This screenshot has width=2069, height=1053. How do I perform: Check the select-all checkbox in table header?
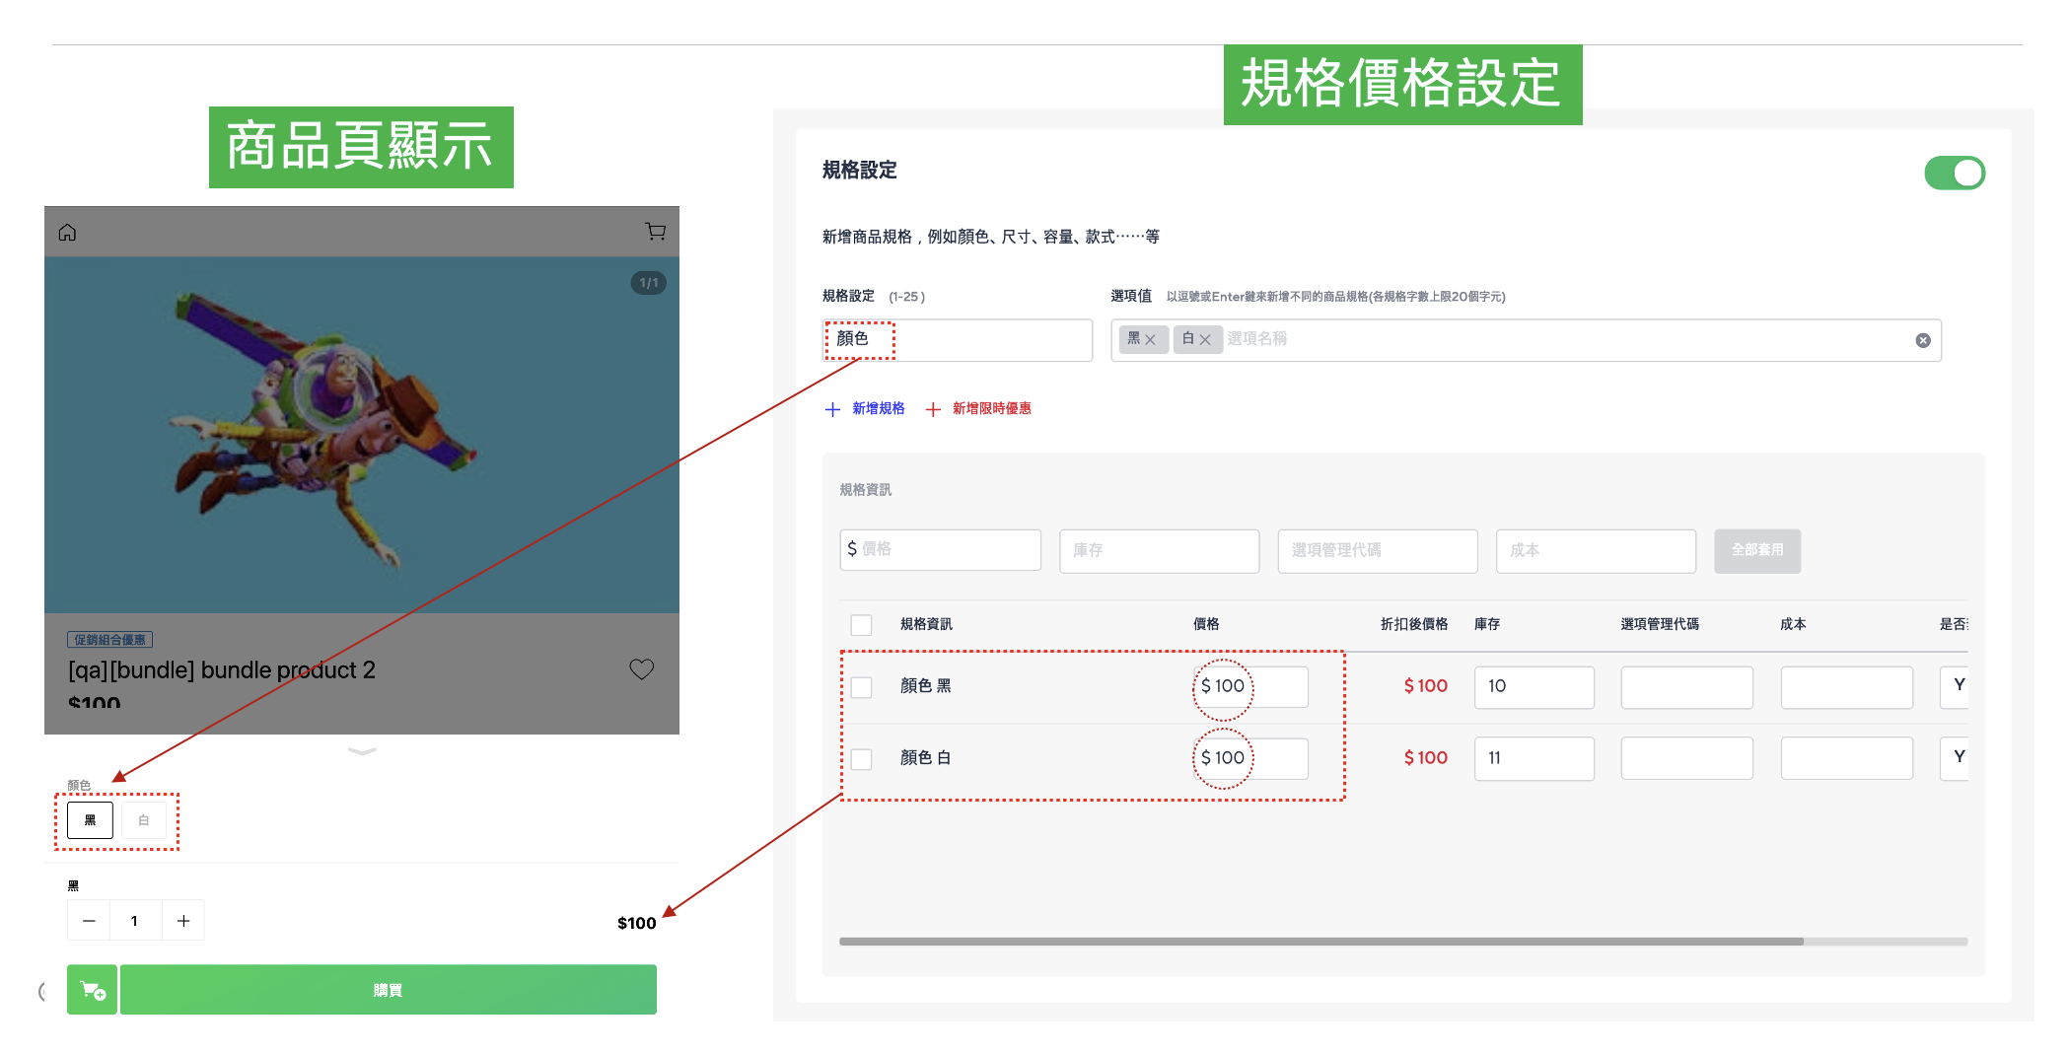tap(862, 624)
